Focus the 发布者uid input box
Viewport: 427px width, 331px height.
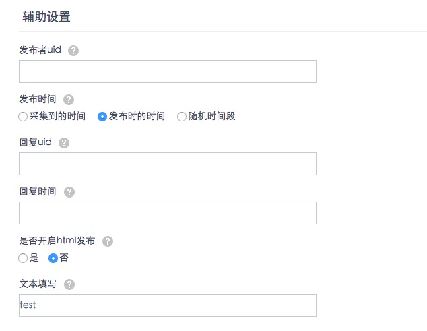click(x=168, y=71)
